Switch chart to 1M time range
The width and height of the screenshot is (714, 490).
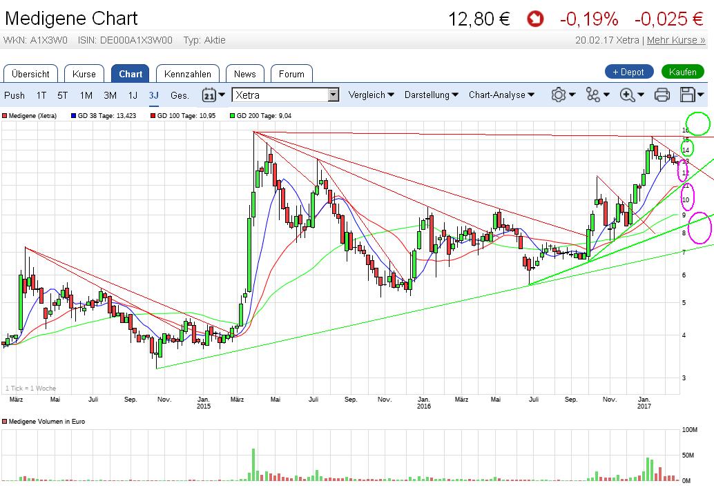86,95
